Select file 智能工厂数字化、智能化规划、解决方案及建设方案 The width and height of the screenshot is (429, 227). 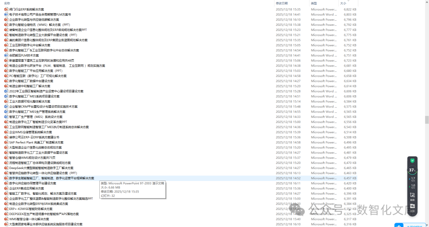tap(43, 194)
